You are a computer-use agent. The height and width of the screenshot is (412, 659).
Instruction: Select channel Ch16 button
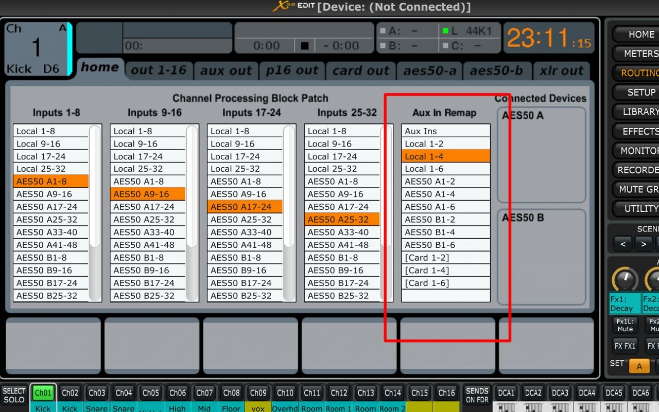pyautogui.click(x=446, y=393)
